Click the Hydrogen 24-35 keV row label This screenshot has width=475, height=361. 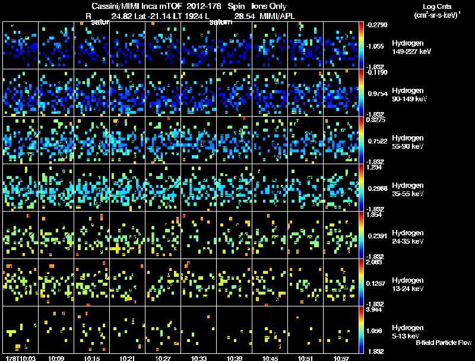[x=408, y=237]
